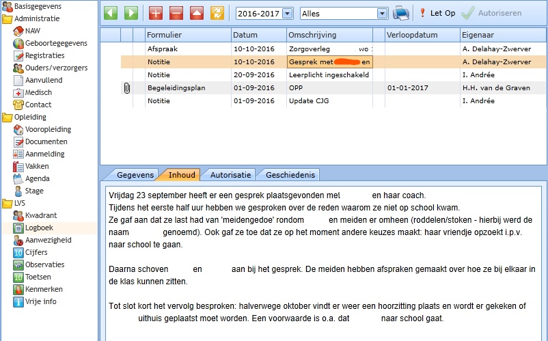Click the paperclip attachment icon on Begeleidingsplan row
The image size is (548, 341).
(x=126, y=87)
